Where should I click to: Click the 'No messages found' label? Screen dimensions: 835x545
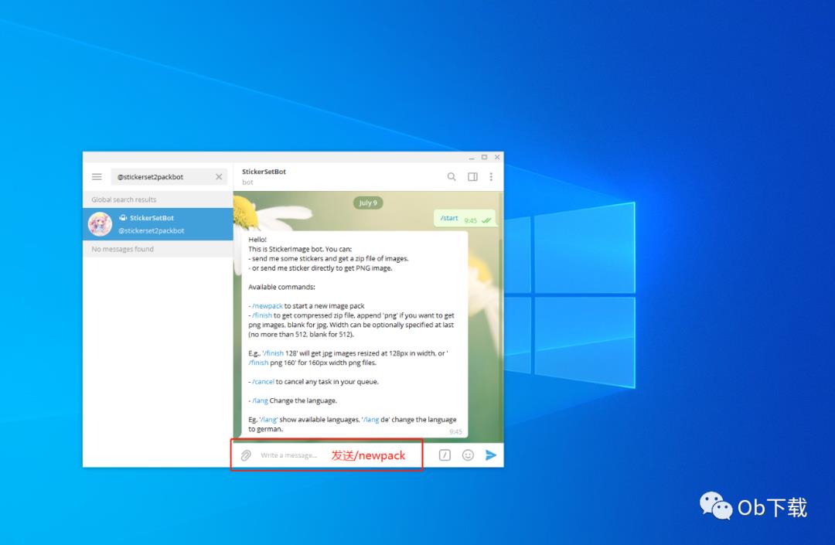coord(122,249)
